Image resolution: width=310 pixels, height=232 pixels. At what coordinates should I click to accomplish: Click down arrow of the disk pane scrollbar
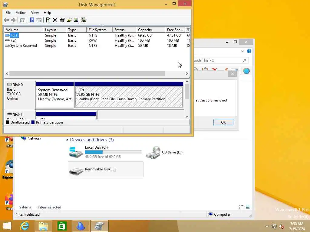point(187,117)
